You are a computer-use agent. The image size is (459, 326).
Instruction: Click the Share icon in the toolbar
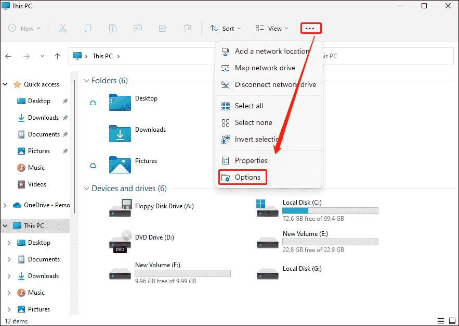click(163, 28)
